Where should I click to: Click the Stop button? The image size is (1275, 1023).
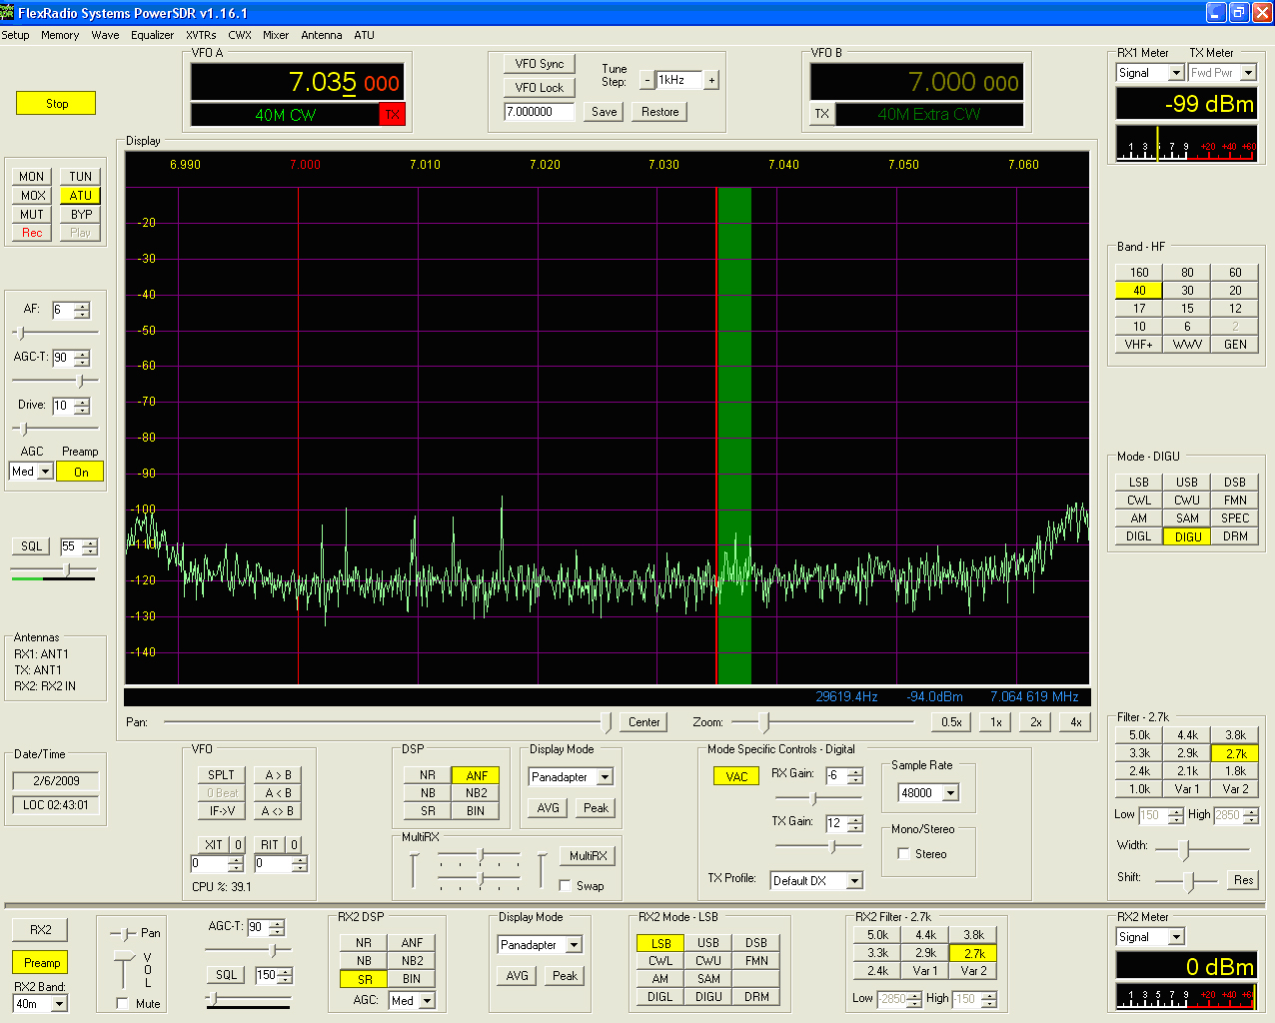[x=56, y=103]
